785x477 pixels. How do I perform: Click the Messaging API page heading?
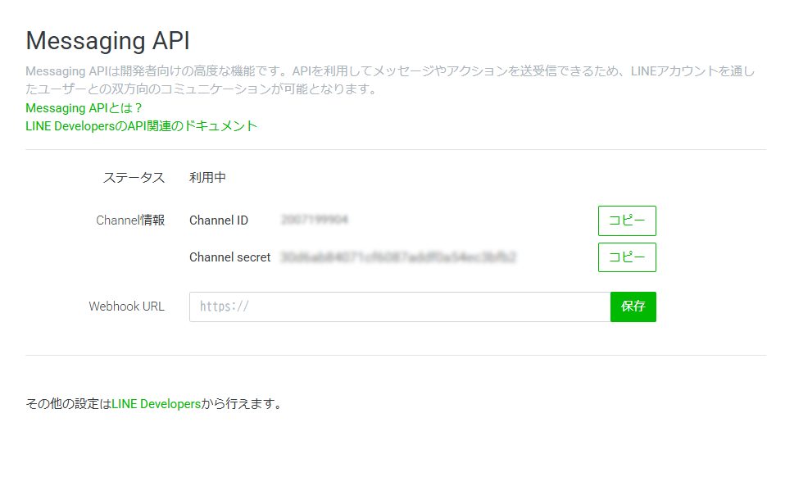[107, 40]
